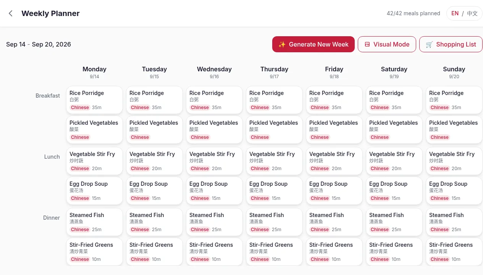Open Monday's Rice Porridge meal card
The image size is (483, 275).
tap(94, 100)
